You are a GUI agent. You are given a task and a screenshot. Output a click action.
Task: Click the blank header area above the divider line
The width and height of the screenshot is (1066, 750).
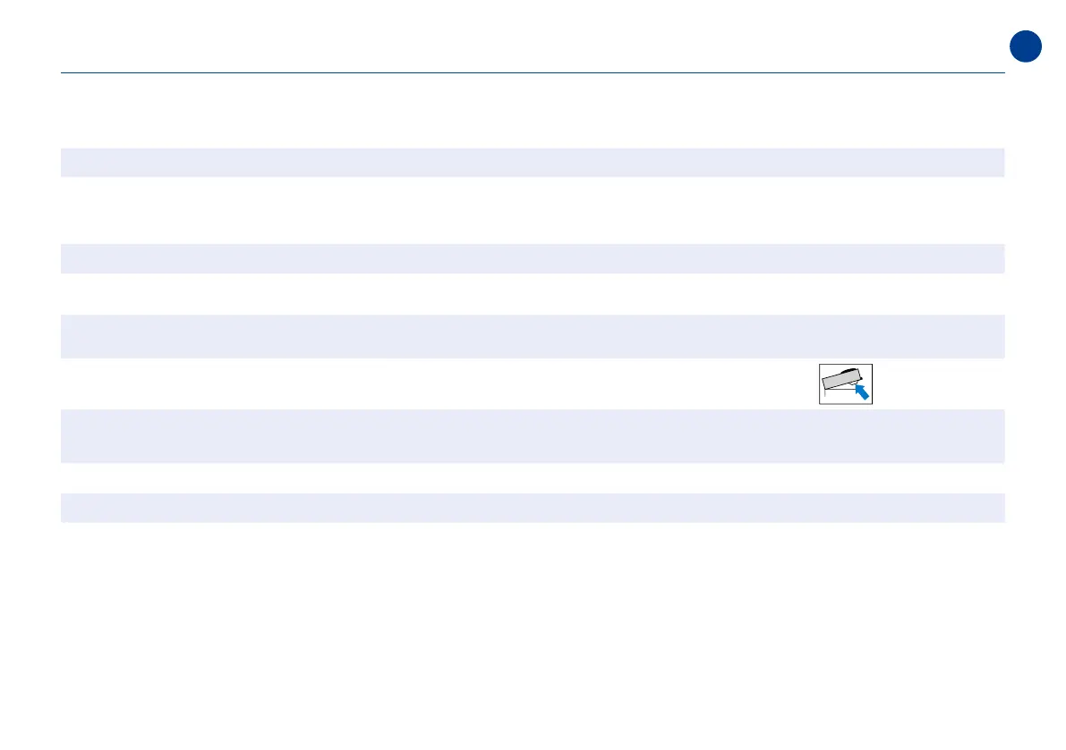[x=533, y=38]
